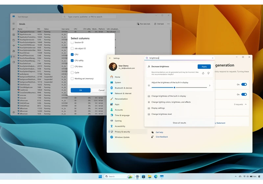Screen dimensions: 263x184
Task: Click OneDrive cloud icon in system tray
Action: (240, 176)
